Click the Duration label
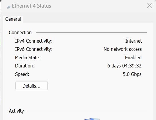Screen dimensions: 156x120 25,66
